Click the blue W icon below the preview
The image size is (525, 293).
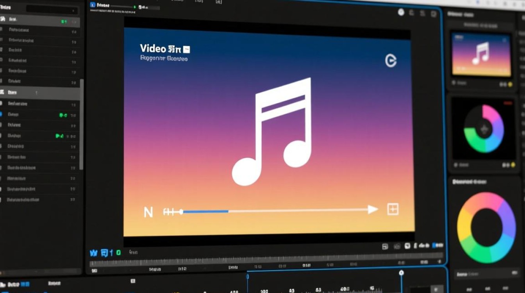tap(93, 253)
